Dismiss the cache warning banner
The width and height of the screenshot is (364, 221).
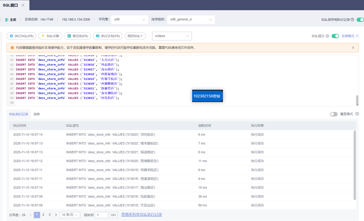(x=353, y=48)
